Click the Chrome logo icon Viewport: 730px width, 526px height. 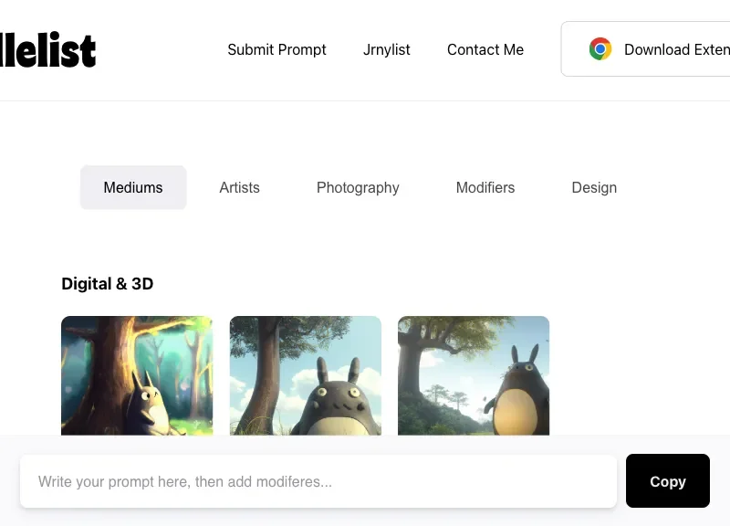pos(600,49)
